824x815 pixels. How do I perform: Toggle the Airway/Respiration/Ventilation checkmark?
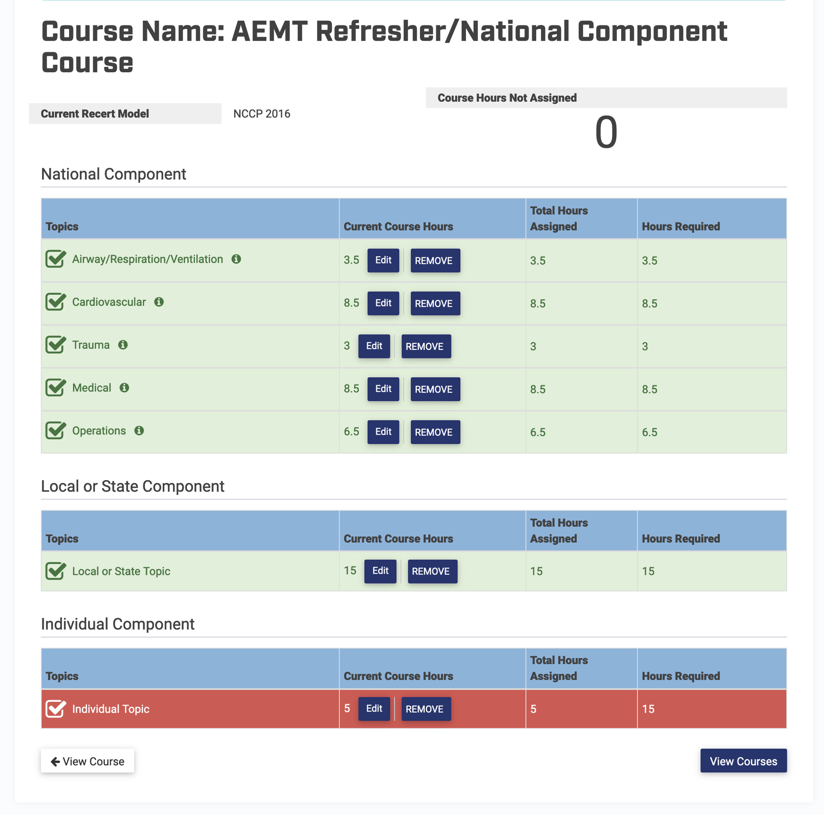coord(55,258)
